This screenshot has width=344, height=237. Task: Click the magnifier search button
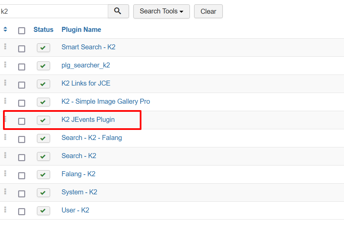click(x=118, y=11)
